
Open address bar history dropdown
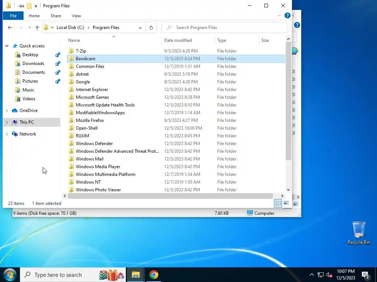tap(140, 28)
